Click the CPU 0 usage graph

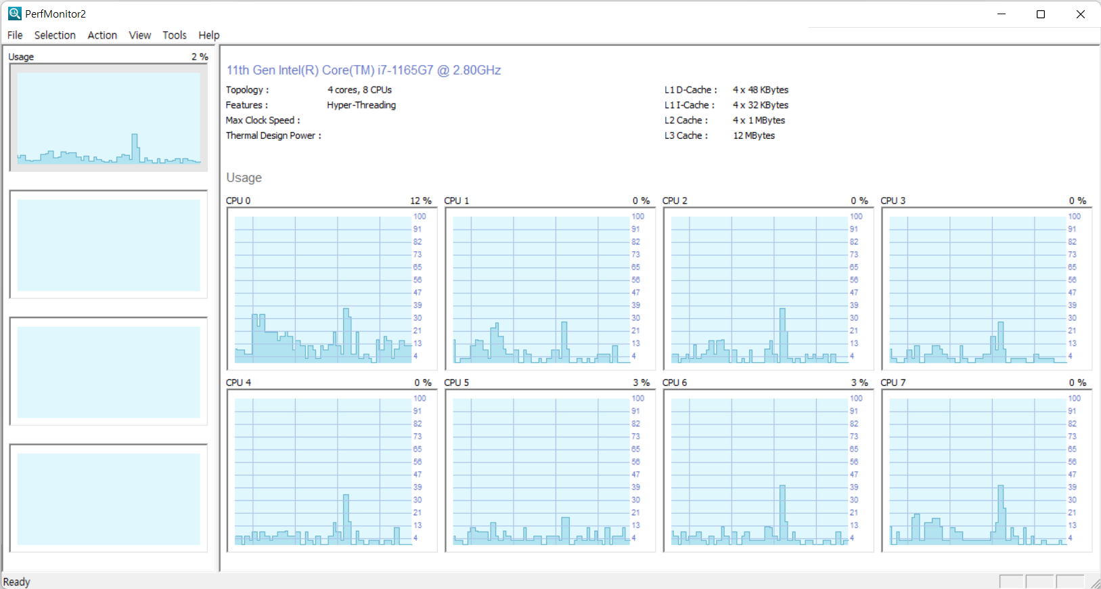click(x=332, y=289)
